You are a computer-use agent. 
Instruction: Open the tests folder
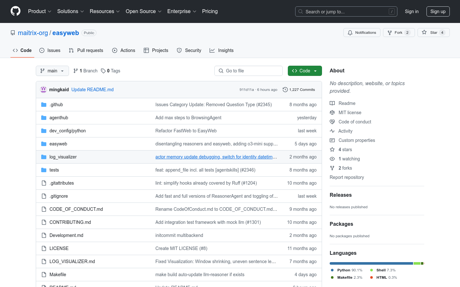(54, 170)
